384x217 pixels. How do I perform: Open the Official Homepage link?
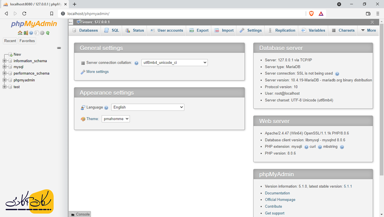[x=280, y=200]
